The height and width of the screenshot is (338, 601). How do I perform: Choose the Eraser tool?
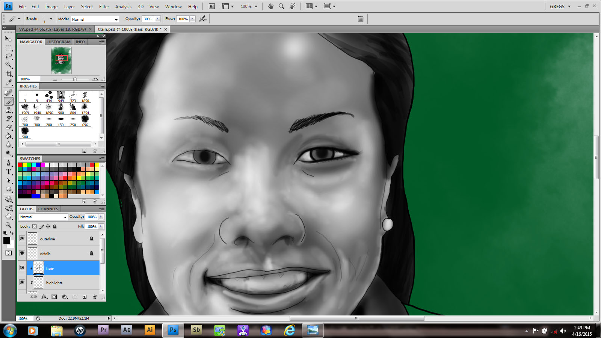click(9, 127)
